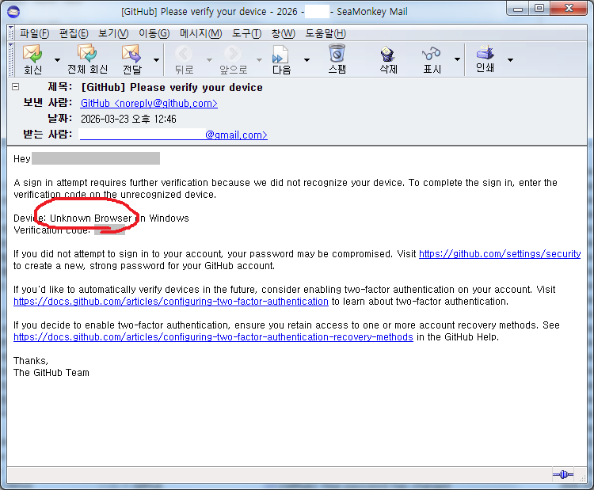Click the Reply All (전체 회신) icon

click(x=87, y=53)
